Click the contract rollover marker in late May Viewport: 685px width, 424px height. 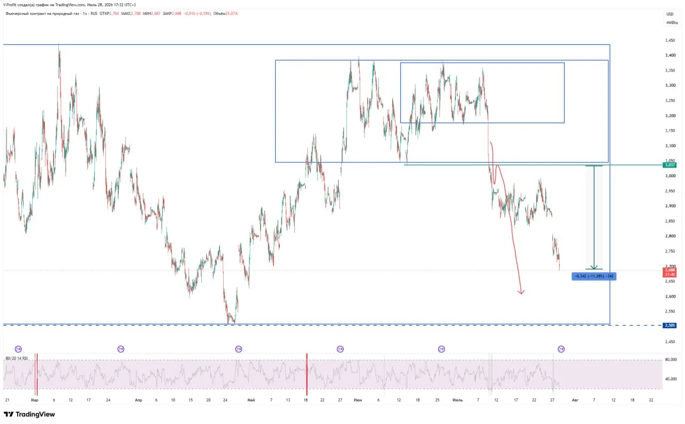point(340,349)
